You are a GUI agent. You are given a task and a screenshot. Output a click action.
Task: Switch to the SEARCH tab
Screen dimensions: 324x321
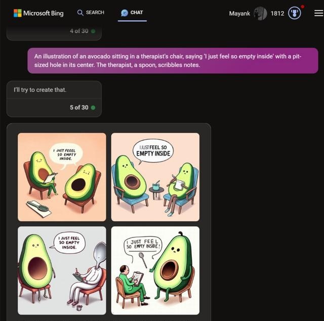click(x=91, y=13)
